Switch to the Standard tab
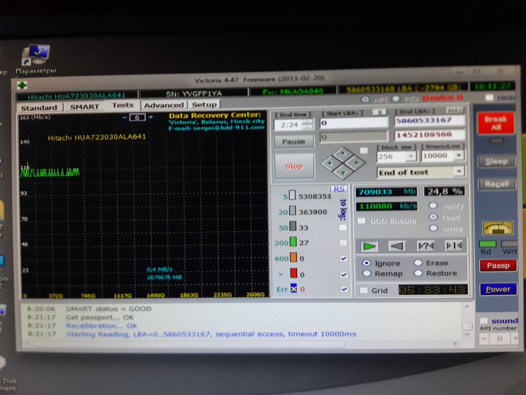 (39, 108)
